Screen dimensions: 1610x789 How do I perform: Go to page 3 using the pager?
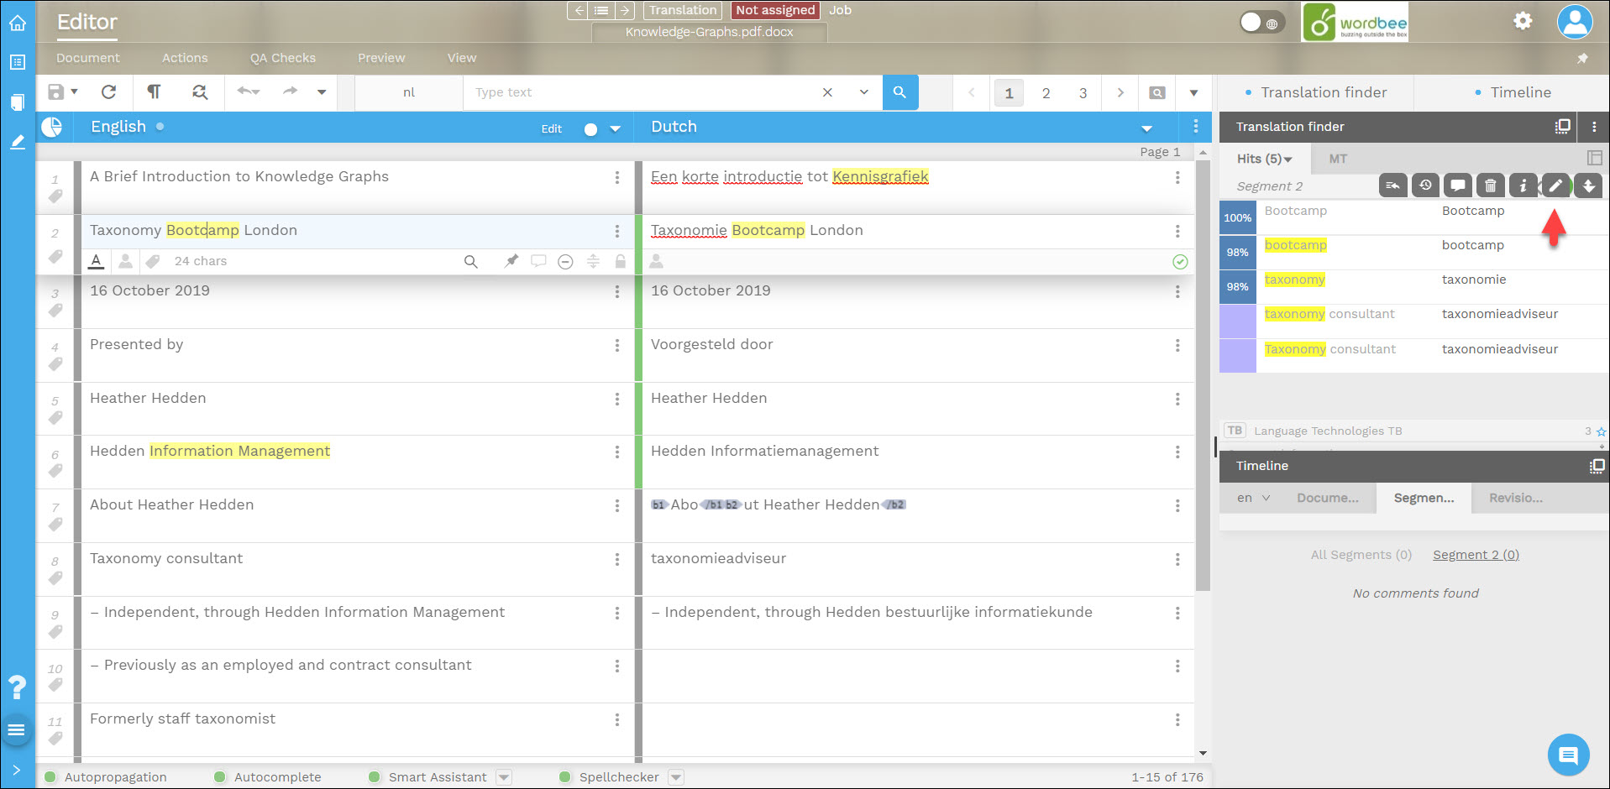pyautogui.click(x=1083, y=92)
